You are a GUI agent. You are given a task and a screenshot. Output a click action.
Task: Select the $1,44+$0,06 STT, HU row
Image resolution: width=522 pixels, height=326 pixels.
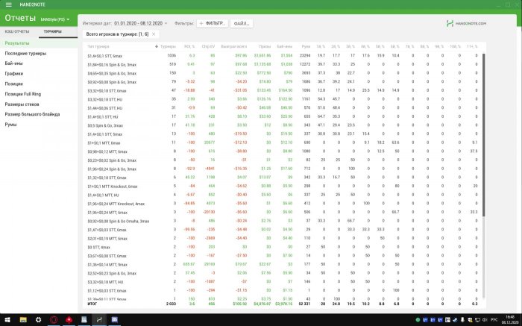tap(283, 108)
